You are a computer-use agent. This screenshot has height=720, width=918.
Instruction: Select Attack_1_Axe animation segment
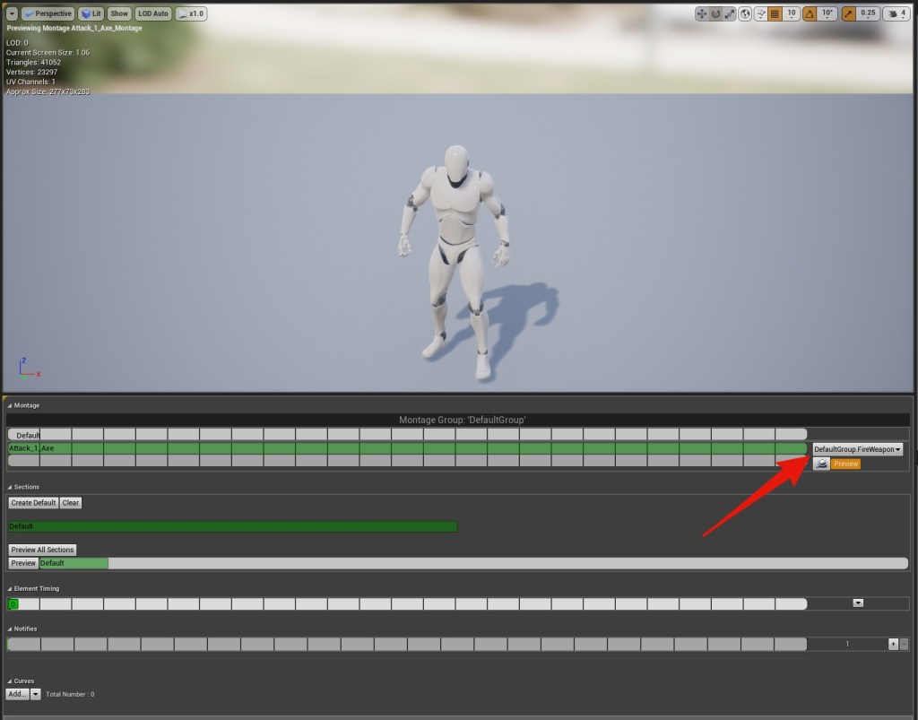[407, 448]
